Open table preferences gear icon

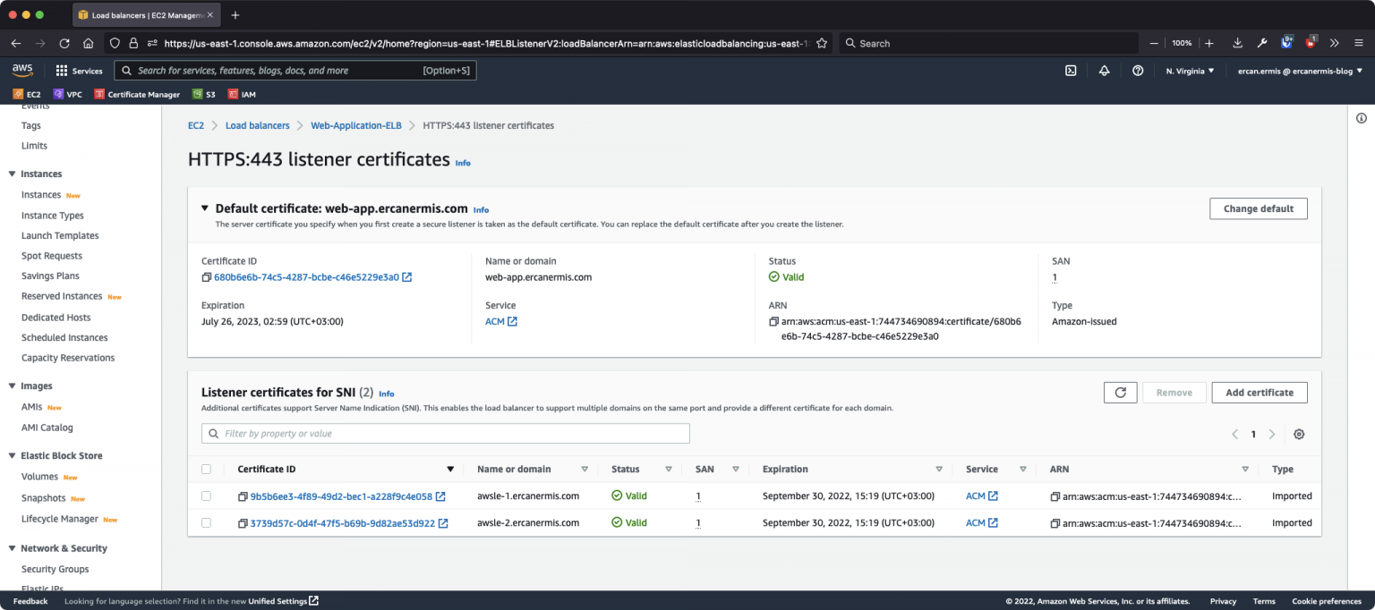tap(1299, 434)
